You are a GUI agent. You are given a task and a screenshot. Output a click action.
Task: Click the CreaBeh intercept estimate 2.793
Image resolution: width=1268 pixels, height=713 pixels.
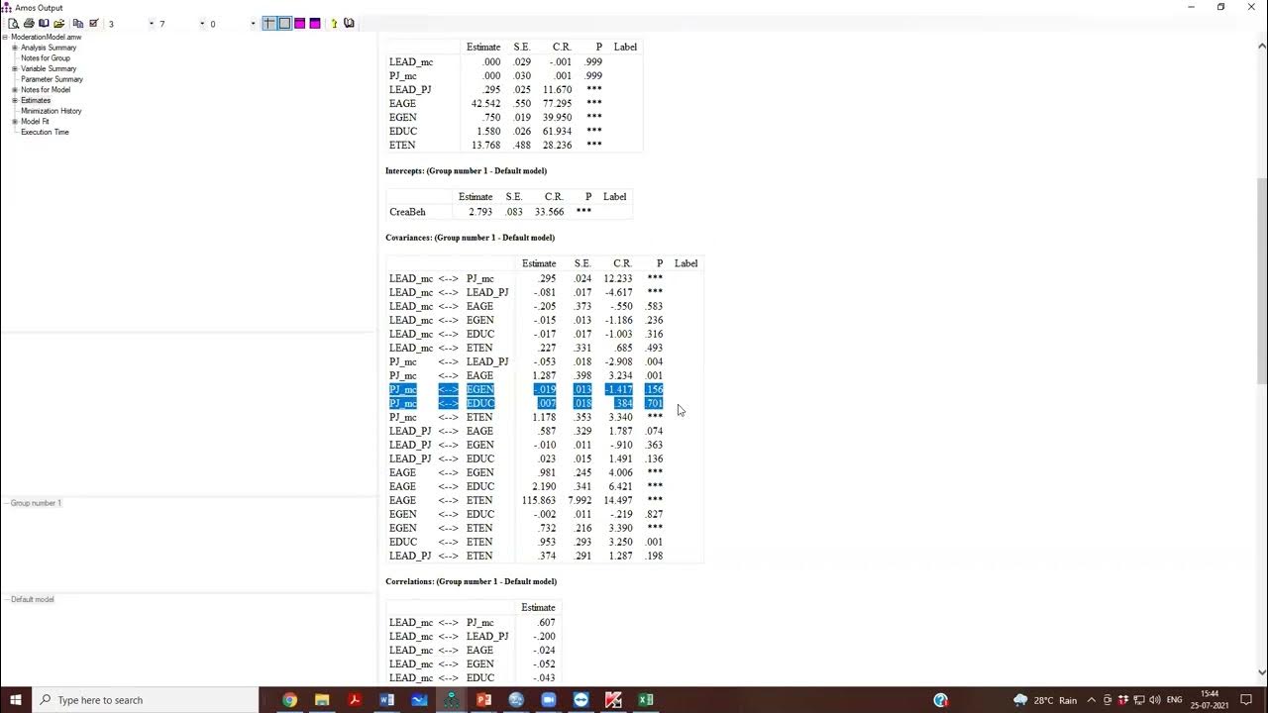tap(480, 212)
